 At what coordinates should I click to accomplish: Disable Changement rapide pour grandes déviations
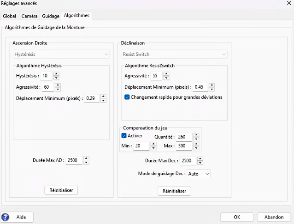pyautogui.click(x=127, y=97)
